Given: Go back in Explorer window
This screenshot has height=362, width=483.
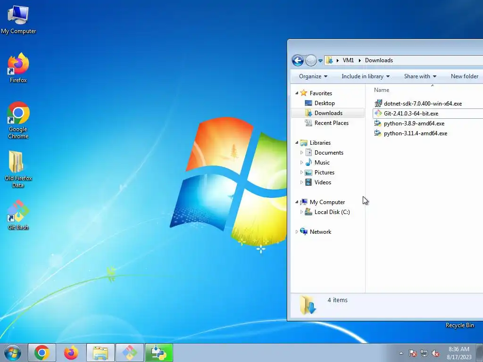Looking at the screenshot, I should pos(298,60).
